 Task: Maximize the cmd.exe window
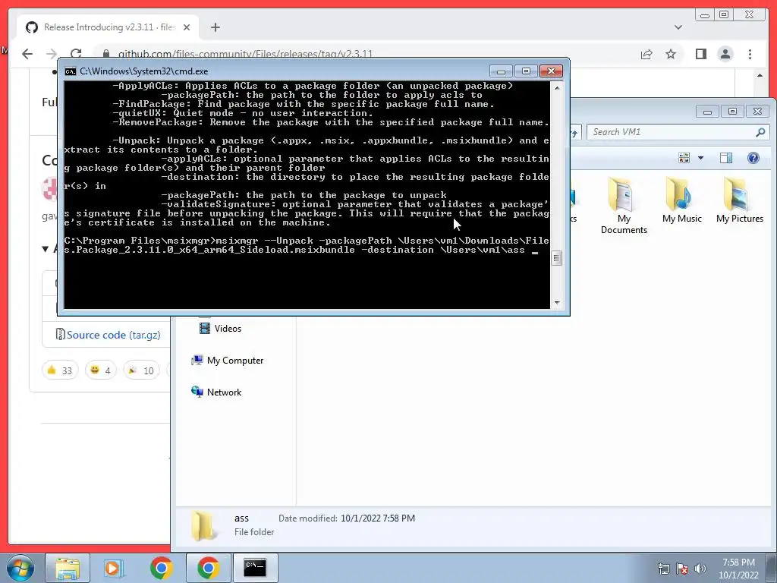526,71
